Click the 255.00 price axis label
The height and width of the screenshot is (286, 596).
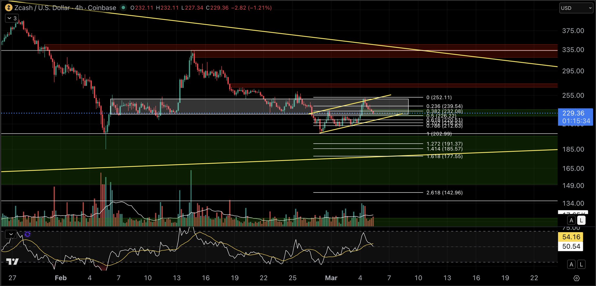pos(573,96)
